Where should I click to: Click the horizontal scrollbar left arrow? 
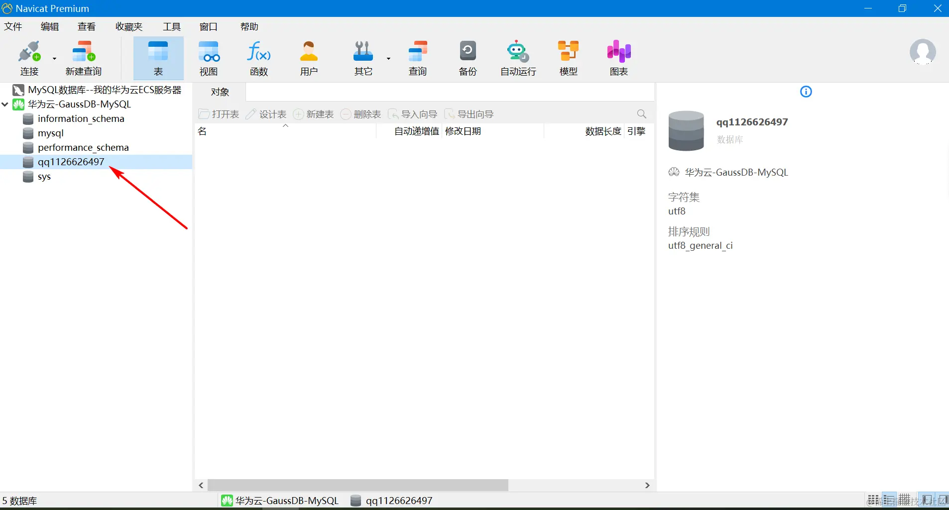tap(201, 485)
